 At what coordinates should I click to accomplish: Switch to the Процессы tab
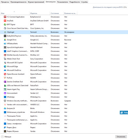coord(5,2)
